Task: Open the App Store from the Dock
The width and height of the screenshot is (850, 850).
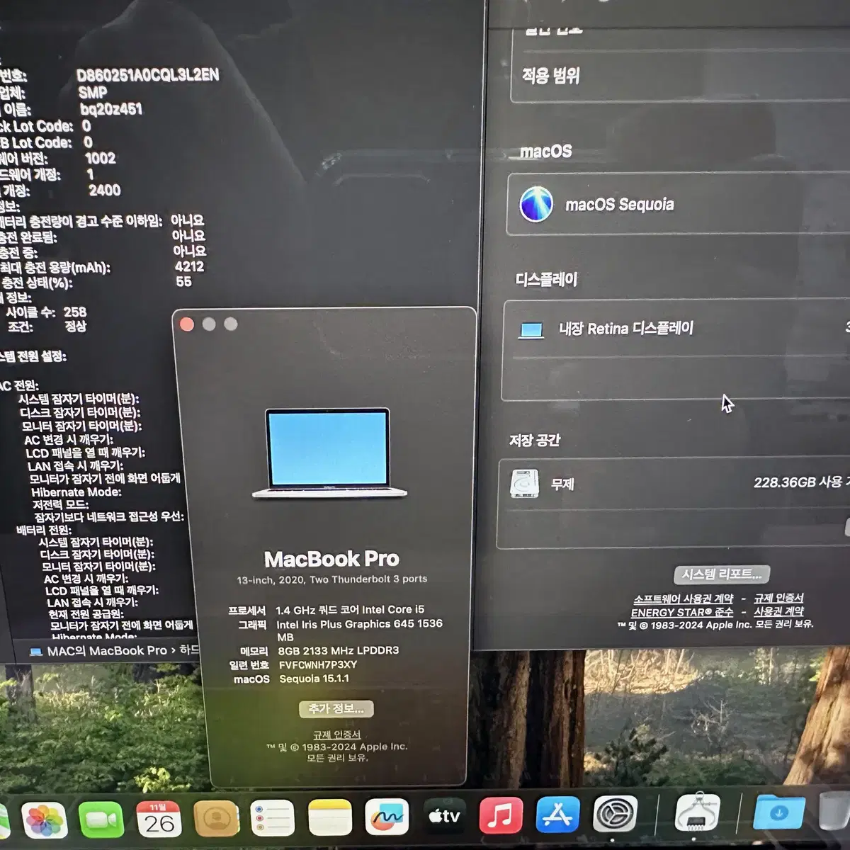Action: (558, 815)
